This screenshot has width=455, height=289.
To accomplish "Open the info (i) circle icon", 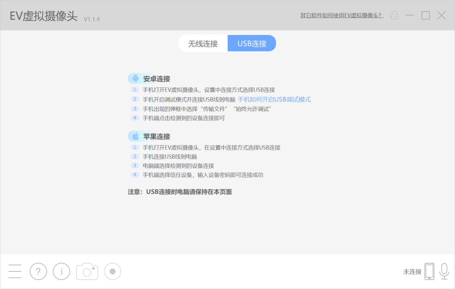I will coord(61,271).
